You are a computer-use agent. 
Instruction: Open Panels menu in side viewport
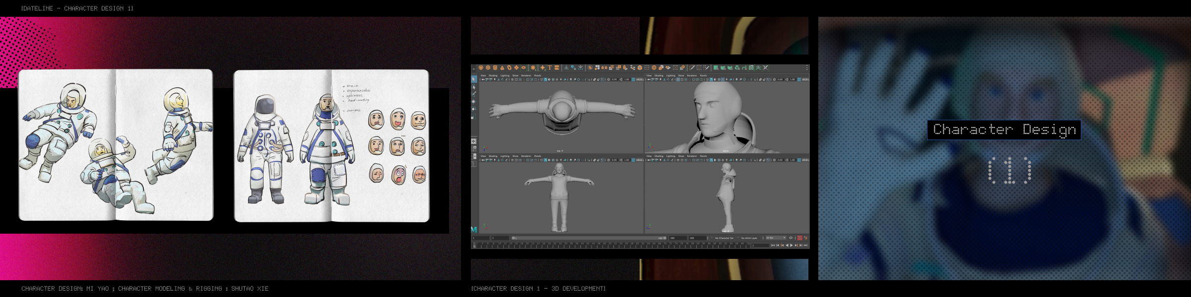click(703, 156)
